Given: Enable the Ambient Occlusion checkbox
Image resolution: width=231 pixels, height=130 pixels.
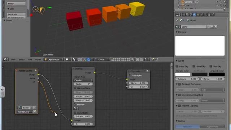Looking at the screenshot, I should (x=179, y=84).
